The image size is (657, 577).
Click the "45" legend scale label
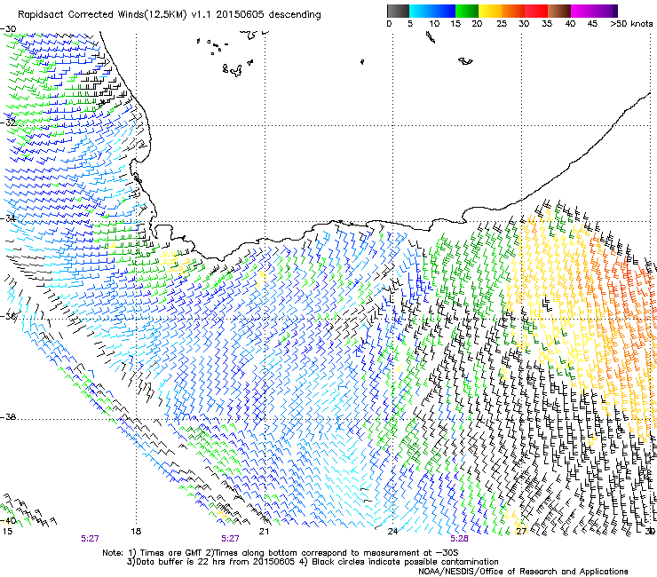tap(592, 24)
